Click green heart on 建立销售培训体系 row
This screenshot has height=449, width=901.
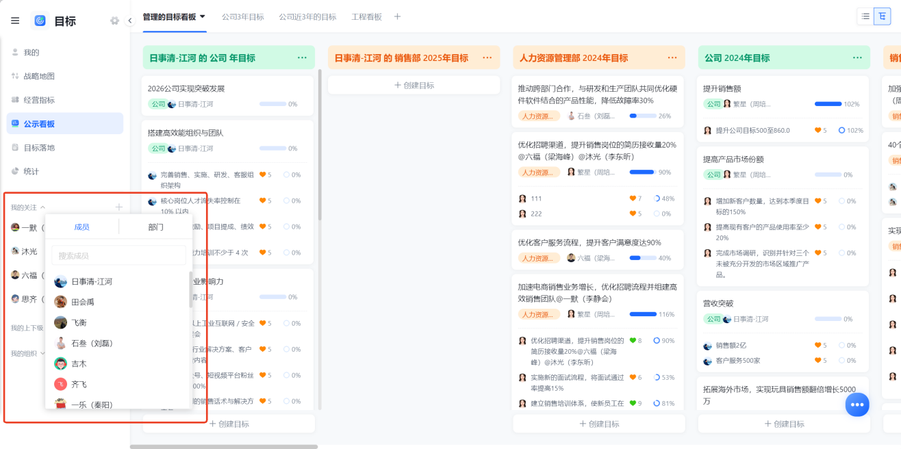pos(633,403)
